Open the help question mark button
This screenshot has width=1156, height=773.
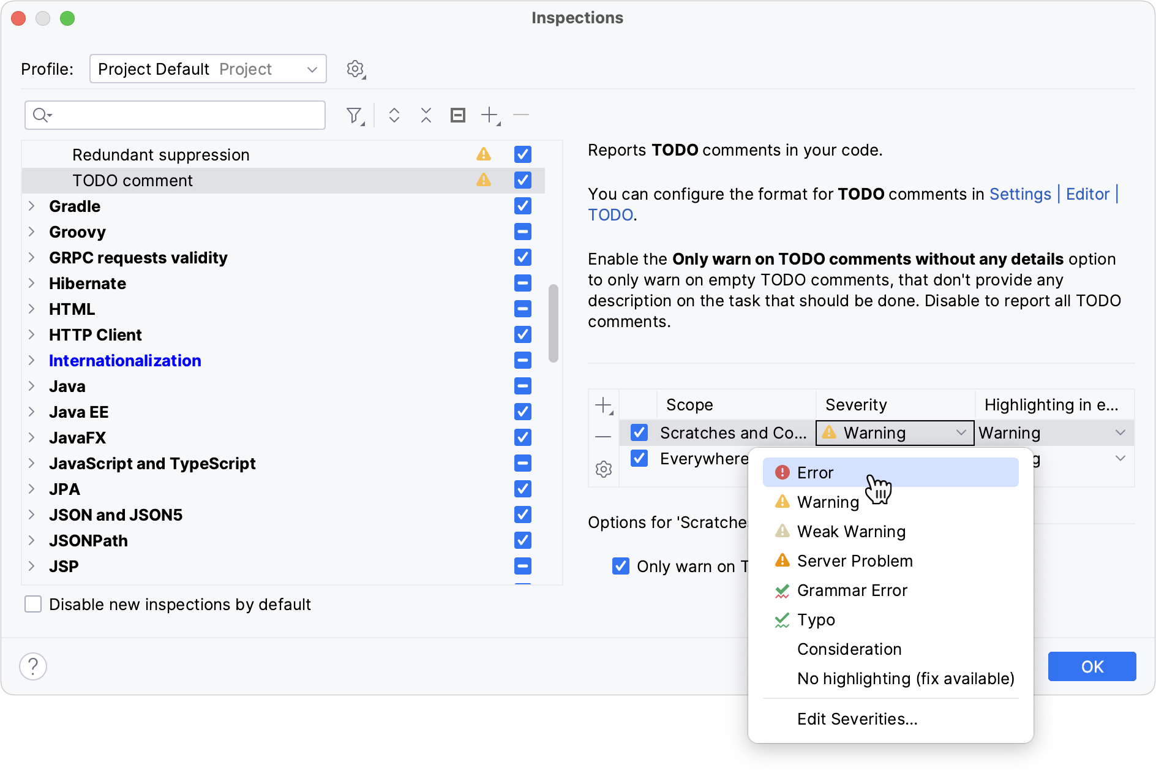(33, 666)
